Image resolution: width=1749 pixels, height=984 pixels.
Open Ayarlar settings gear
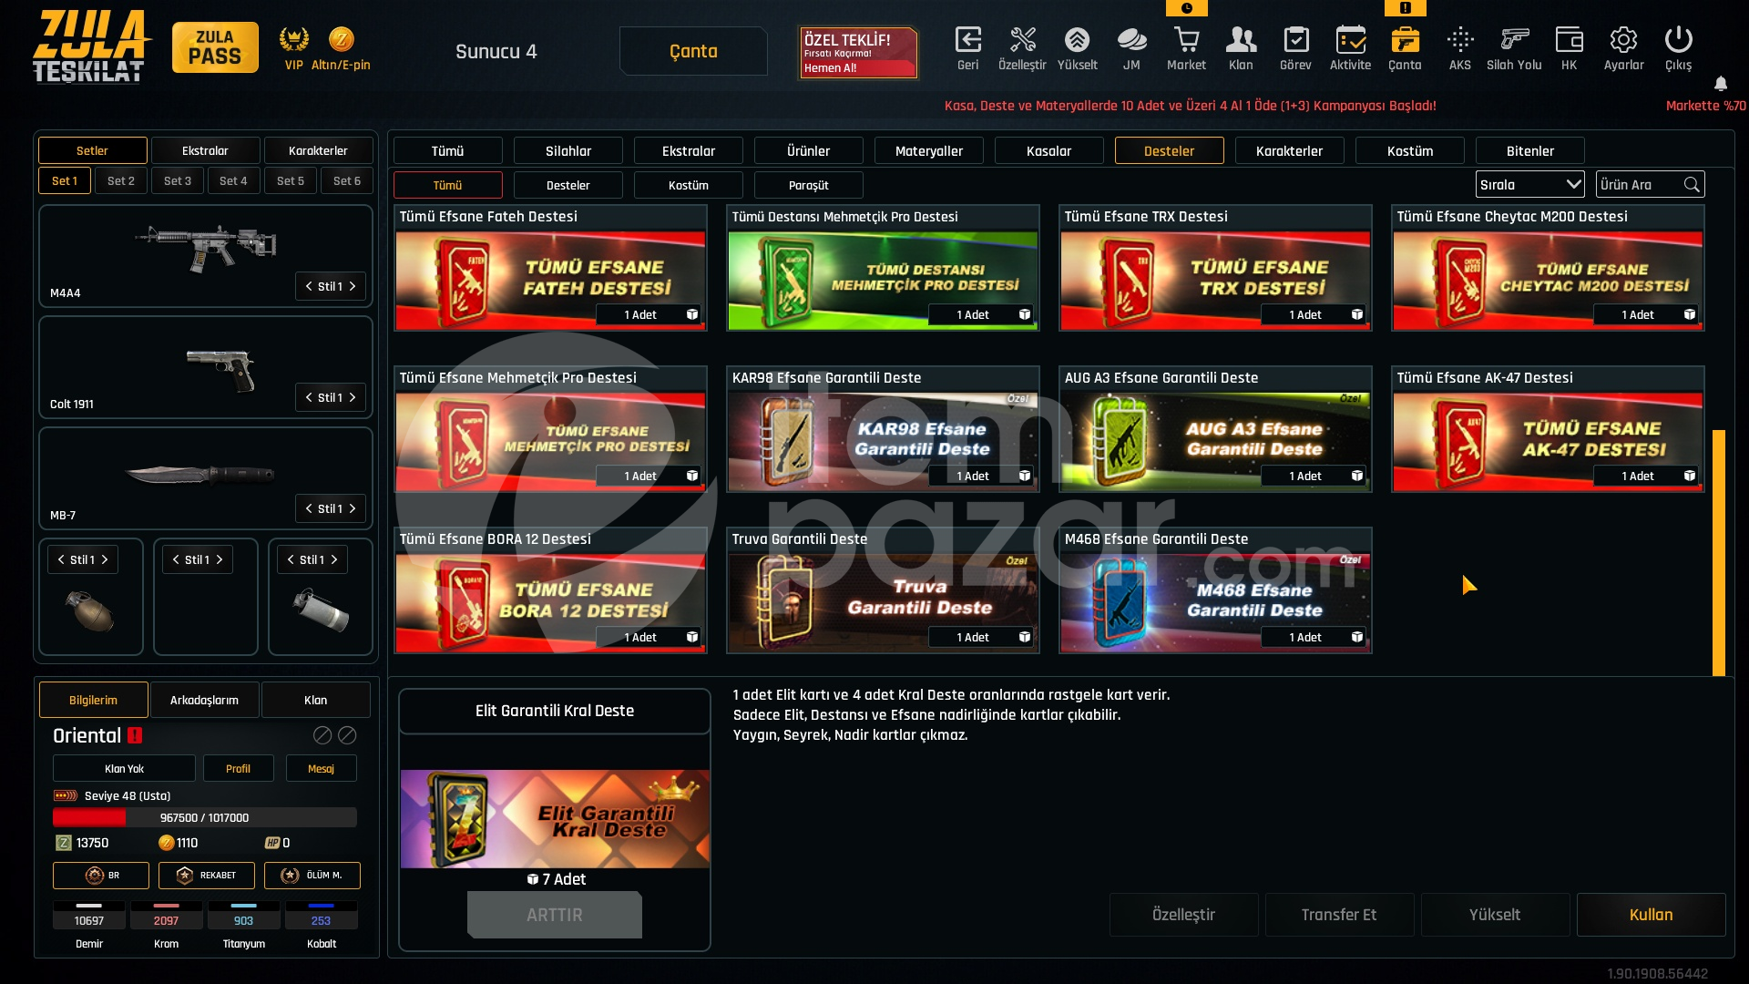1623,40
